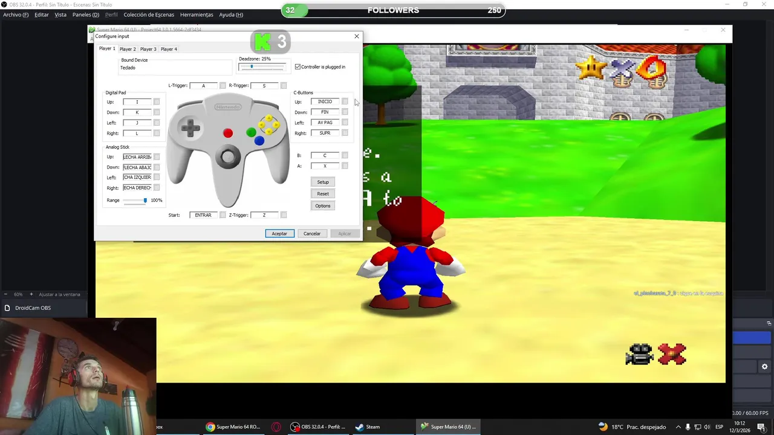Open the Options button in Configure input
774x435 pixels.
pyautogui.click(x=323, y=205)
